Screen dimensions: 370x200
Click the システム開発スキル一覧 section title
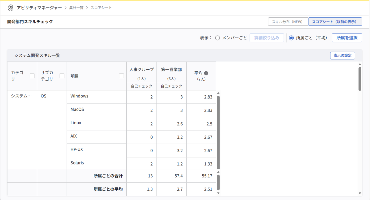37,55
